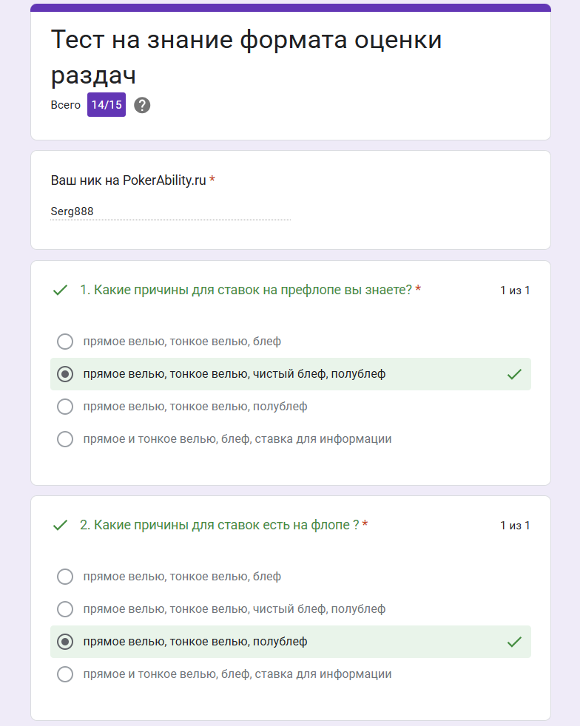Viewport: 580px width, 726px height.
Task: Select 'прямое велью, тонкое велью, полублеф' in question 2
Action: coord(65,642)
